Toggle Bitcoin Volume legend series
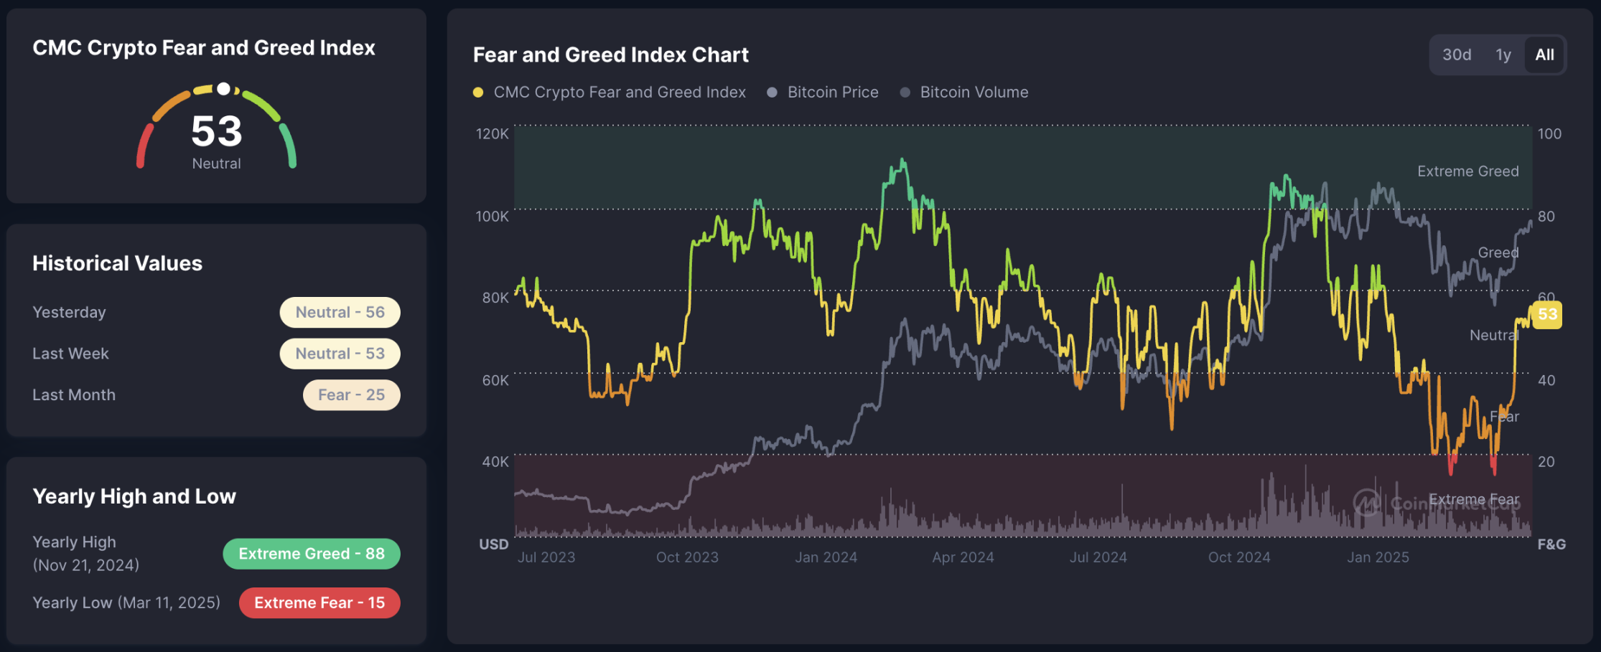Screen dimensions: 1601x652 [x=964, y=92]
